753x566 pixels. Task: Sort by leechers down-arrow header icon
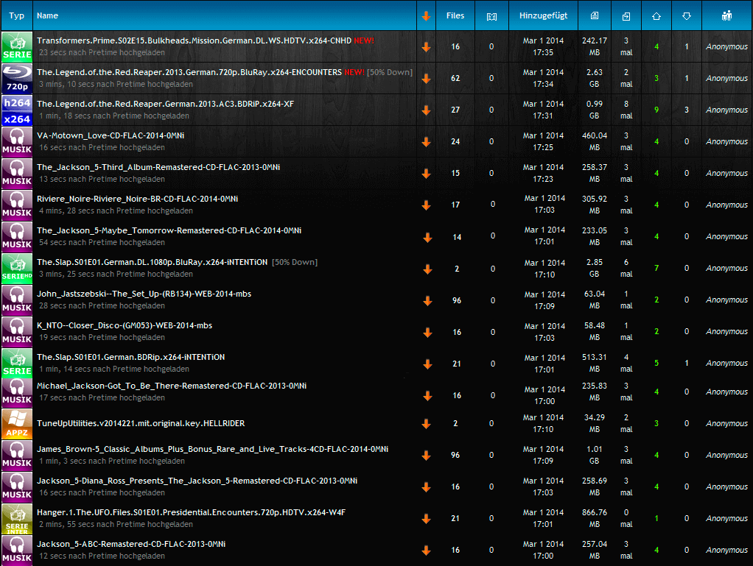687,16
